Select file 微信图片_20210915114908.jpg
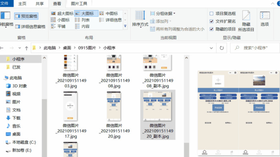 click(114, 72)
